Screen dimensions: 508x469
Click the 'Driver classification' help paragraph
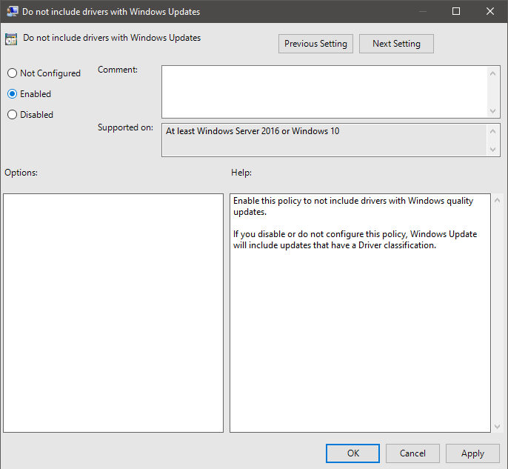(355, 239)
